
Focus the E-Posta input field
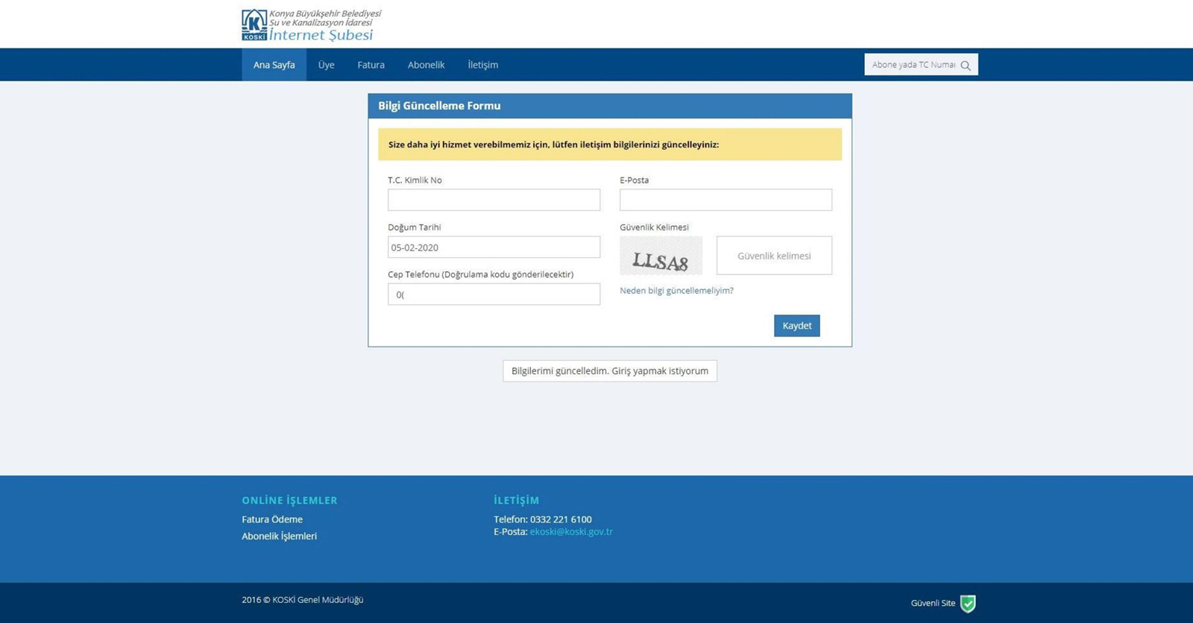725,200
